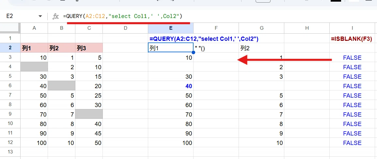
Task: Click cell C12 containing 50
Action: pos(89,143)
